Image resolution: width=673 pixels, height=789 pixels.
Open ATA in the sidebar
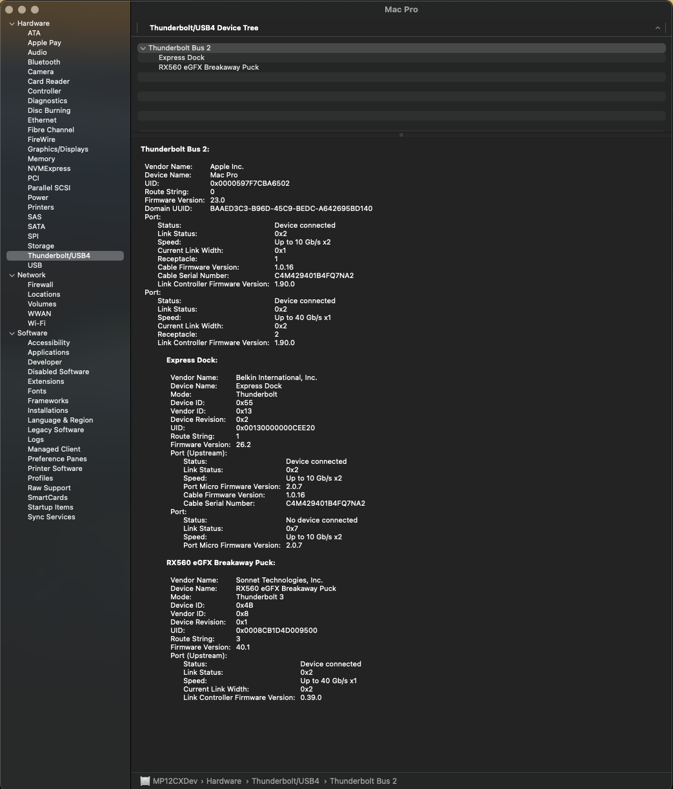tap(34, 33)
